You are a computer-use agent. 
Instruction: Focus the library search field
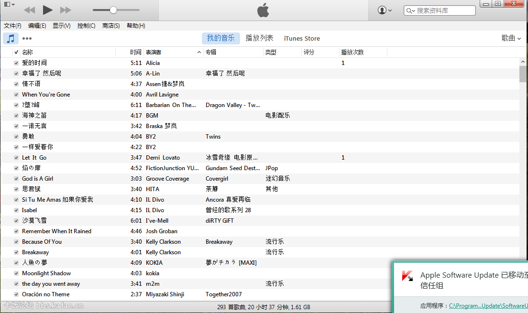pos(440,11)
